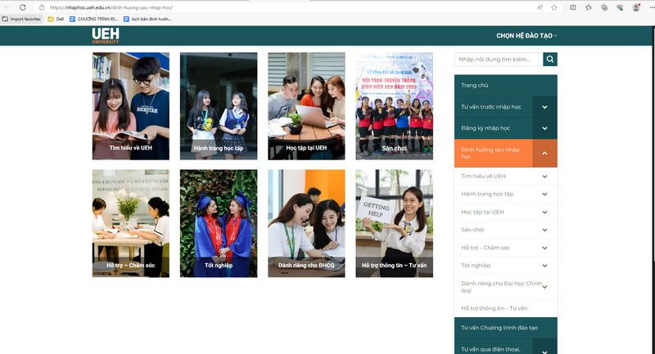Expand chevron beside sidebar Sân chơi
This screenshot has height=354, width=655.
544,230
